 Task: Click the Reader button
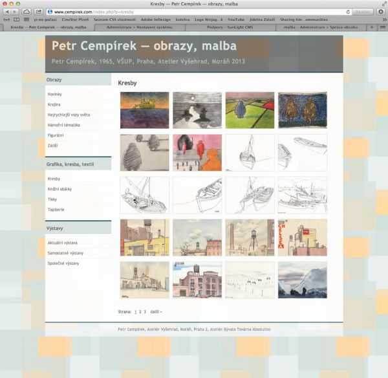coord(363,12)
